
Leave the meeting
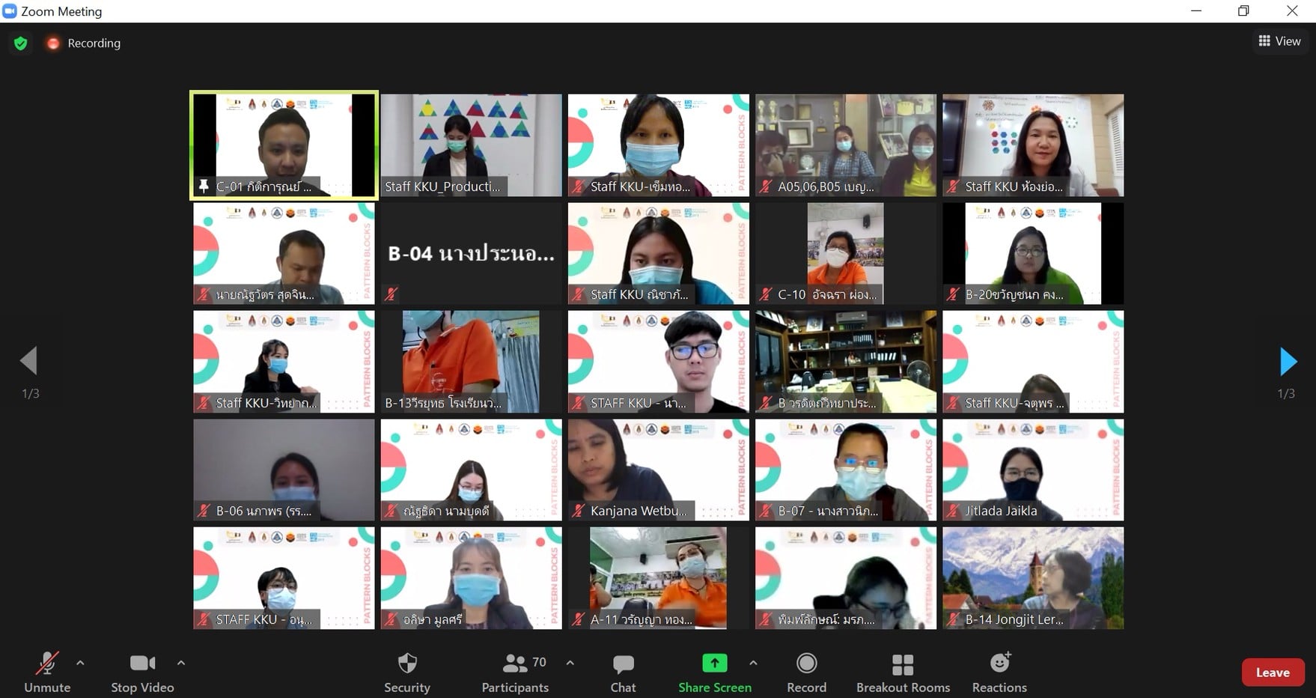(x=1272, y=672)
